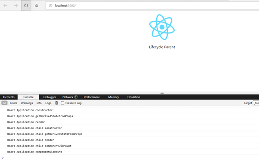Enable the Preserve Log checkbox

click(x=62, y=103)
